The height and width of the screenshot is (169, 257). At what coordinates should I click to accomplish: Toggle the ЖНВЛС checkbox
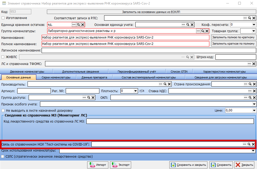[3, 57]
